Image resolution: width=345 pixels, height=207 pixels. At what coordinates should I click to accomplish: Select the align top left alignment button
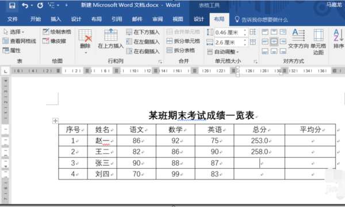pyautogui.click(x=265, y=32)
